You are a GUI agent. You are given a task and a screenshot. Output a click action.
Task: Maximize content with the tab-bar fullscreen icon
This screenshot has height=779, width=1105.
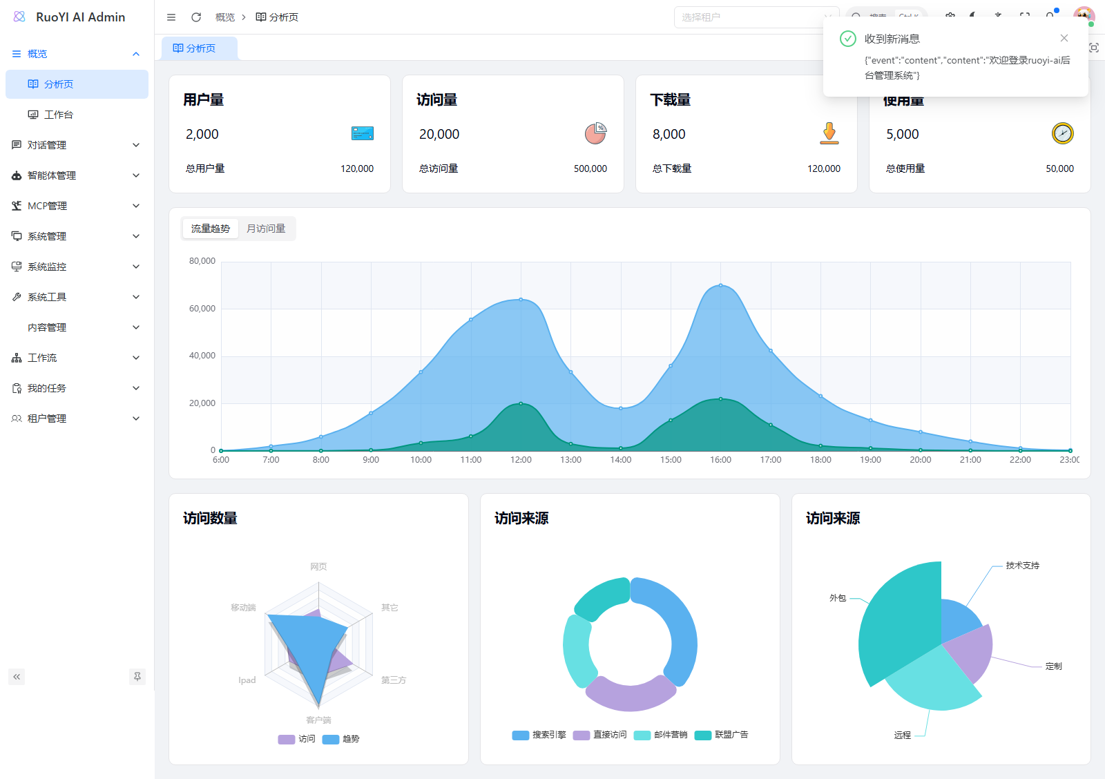coord(1094,48)
